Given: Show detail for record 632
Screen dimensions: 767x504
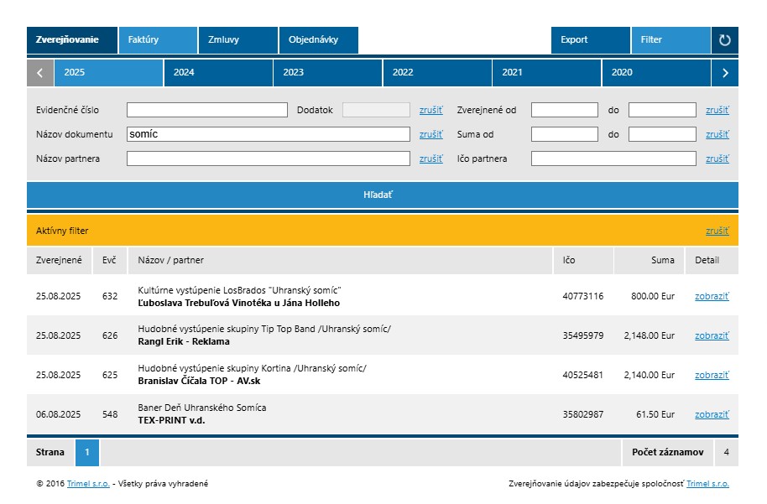Looking at the screenshot, I should (x=712, y=296).
